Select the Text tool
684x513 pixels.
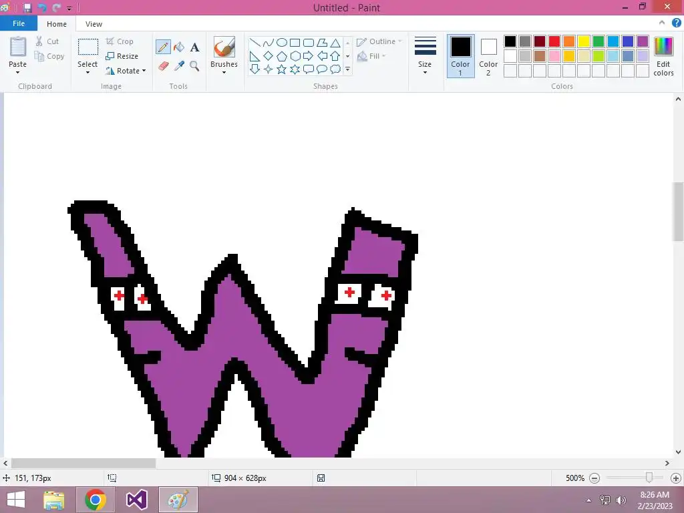pos(194,47)
